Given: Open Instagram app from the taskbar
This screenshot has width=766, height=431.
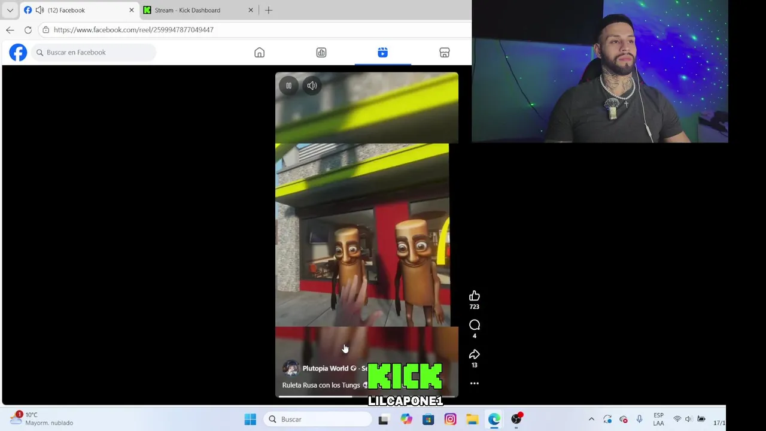Looking at the screenshot, I should click(x=450, y=420).
